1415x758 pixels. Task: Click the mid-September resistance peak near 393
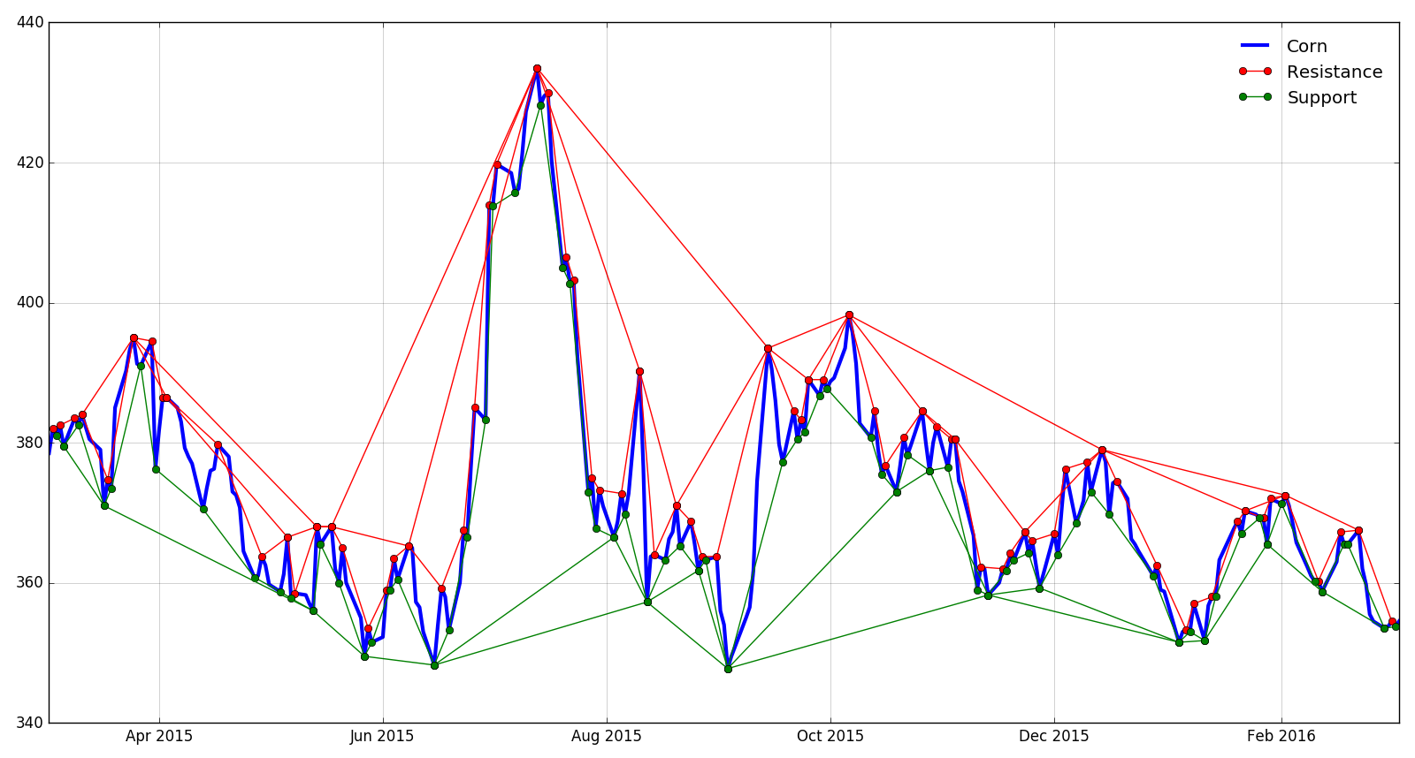pyautogui.click(x=768, y=348)
